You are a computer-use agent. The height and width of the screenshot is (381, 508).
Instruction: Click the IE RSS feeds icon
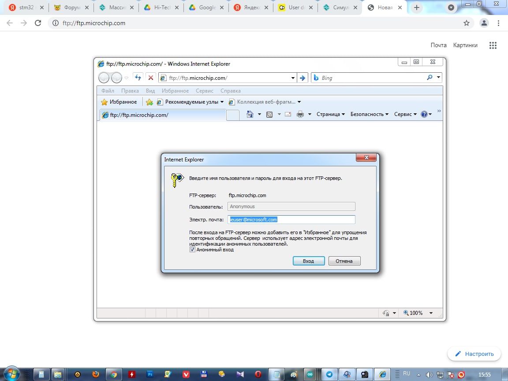click(x=269, y=114)
